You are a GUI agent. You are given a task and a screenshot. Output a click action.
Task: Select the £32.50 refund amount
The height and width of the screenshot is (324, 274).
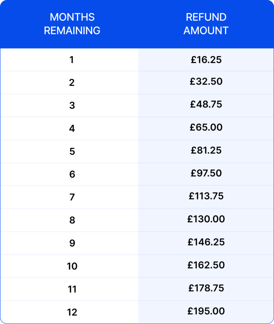pyautogui.click(x=206, y=82)
